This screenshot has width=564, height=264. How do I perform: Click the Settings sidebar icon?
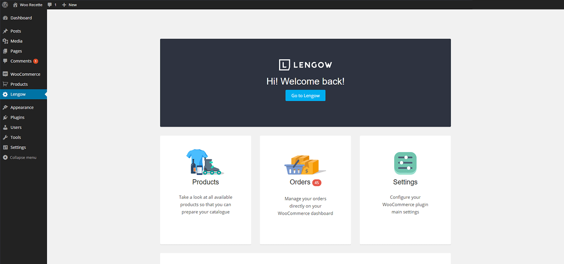(x=5, y=147)
